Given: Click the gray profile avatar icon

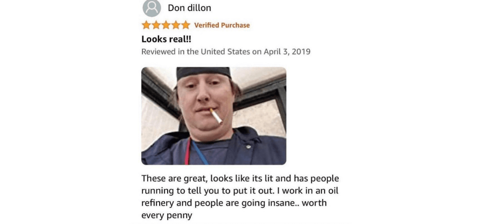Looking at the screenshot, I should [x=152, y=8].
